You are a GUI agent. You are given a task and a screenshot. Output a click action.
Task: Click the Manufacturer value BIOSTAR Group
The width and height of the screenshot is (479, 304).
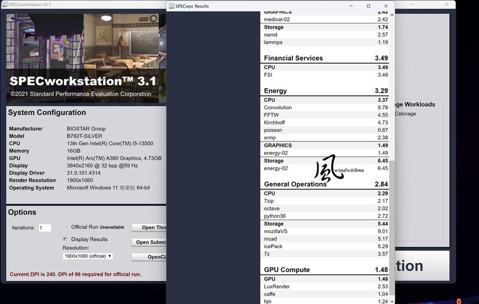coord(86,129)
